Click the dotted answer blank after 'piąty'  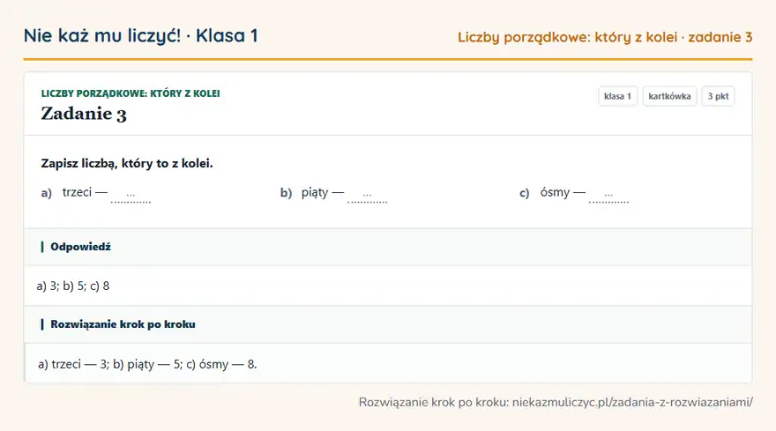367,195
